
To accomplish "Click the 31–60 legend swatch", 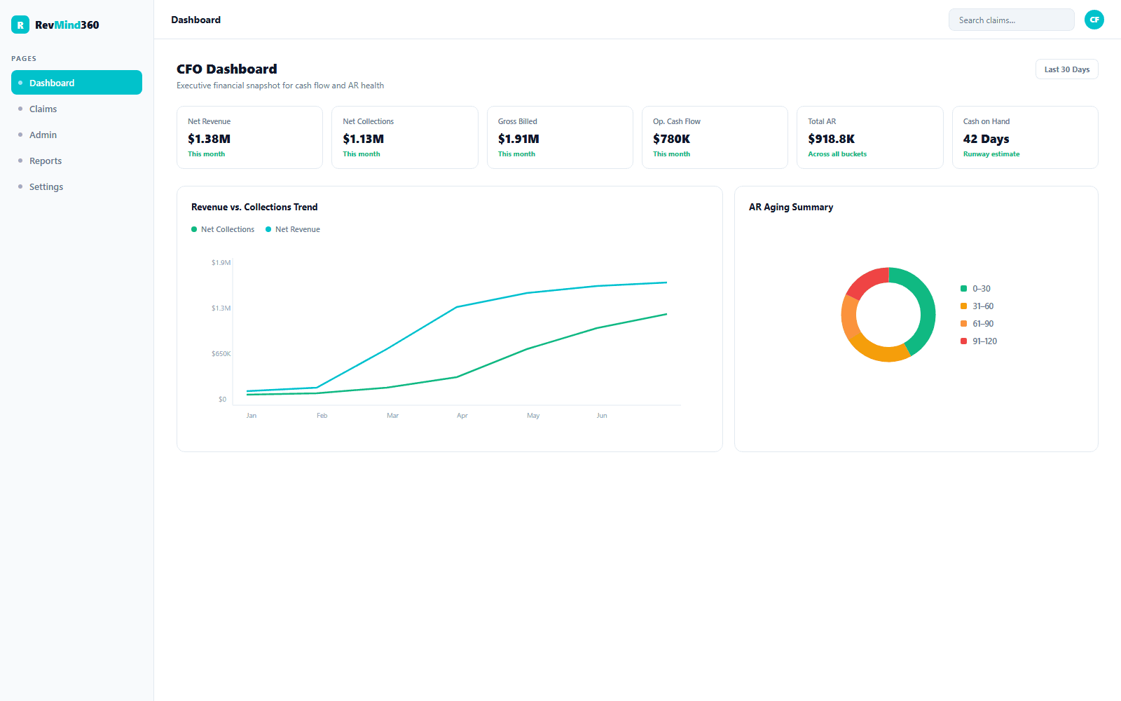I will point(963,306).
